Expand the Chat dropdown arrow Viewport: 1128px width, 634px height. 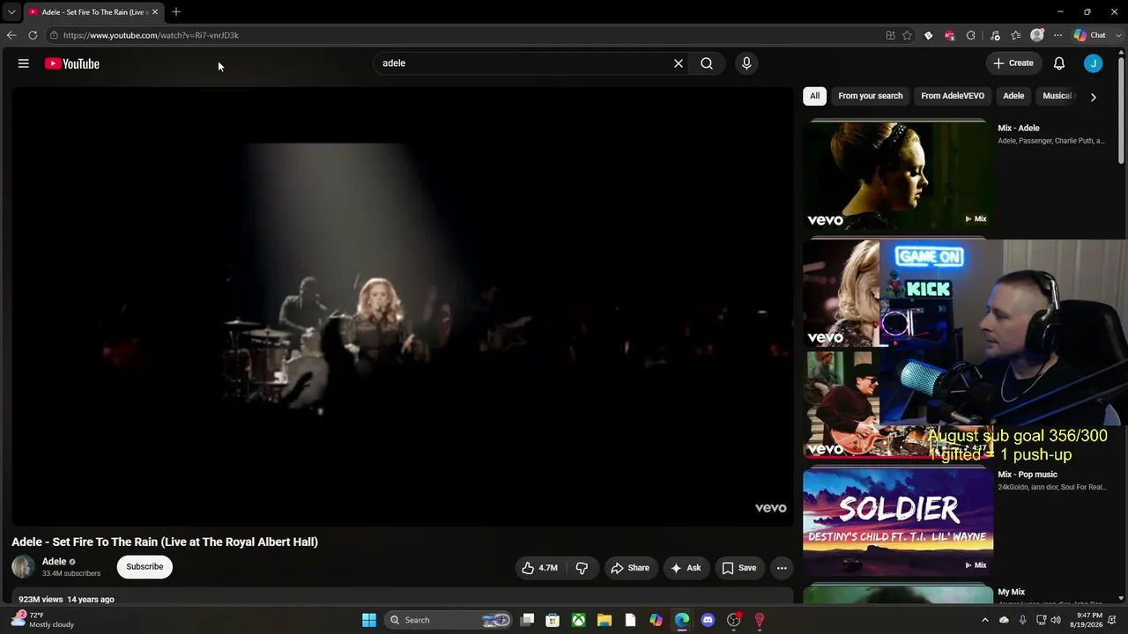[1117, 35]
